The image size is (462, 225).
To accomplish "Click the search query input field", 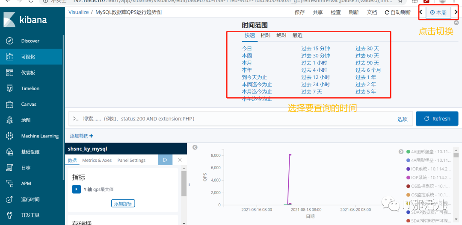I will (233, 119).
